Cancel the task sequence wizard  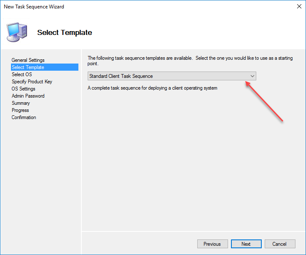(x=279, y=244)
